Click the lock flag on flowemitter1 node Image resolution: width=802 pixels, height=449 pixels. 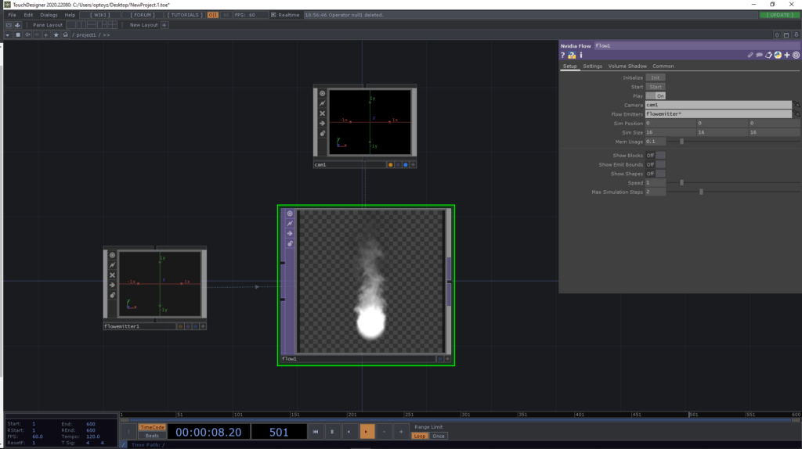(x=112, y=295)
